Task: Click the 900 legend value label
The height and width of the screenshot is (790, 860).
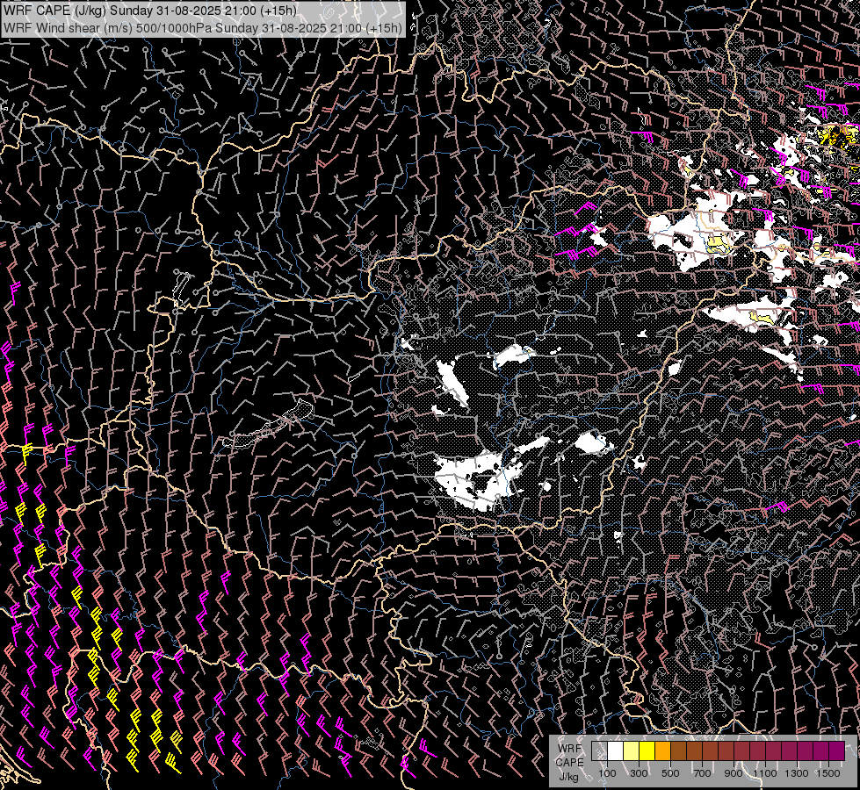Action: point(734,773)
